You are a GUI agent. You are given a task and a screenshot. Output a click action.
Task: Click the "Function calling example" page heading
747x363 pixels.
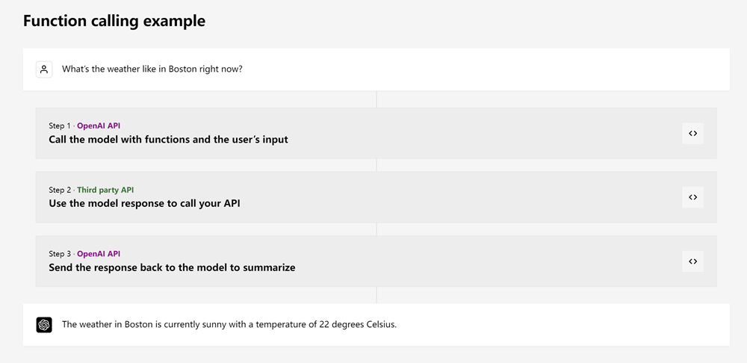pyautogui.click(x=114, y=21)
